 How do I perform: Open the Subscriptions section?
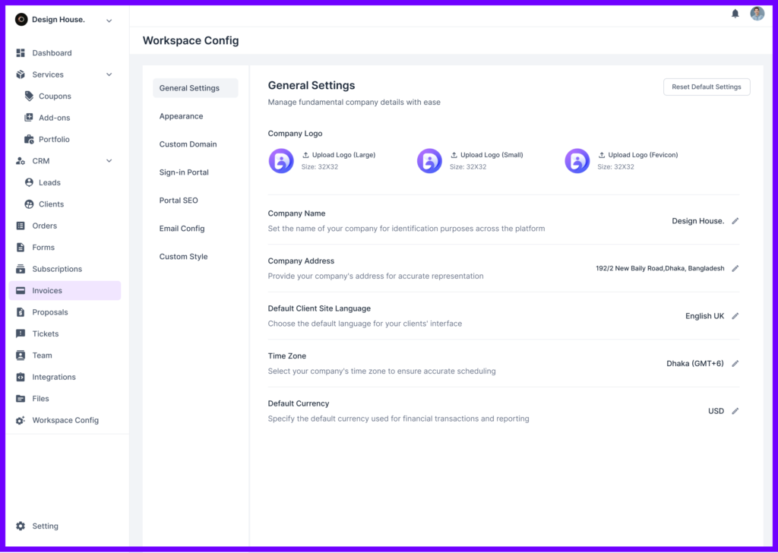[56, 268]
